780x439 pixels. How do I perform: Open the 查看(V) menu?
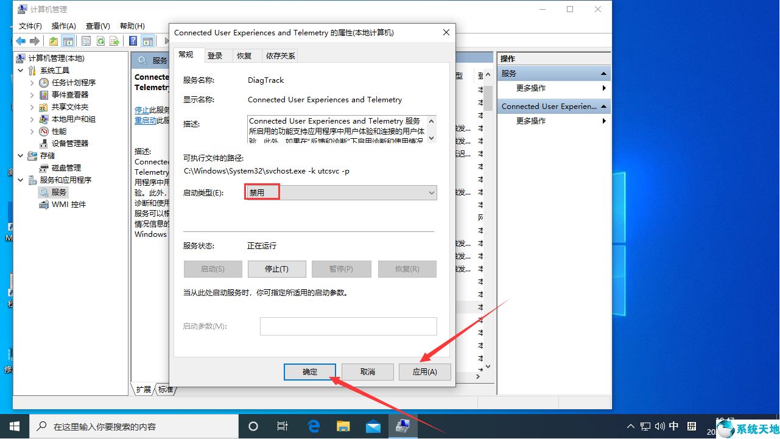97,26
